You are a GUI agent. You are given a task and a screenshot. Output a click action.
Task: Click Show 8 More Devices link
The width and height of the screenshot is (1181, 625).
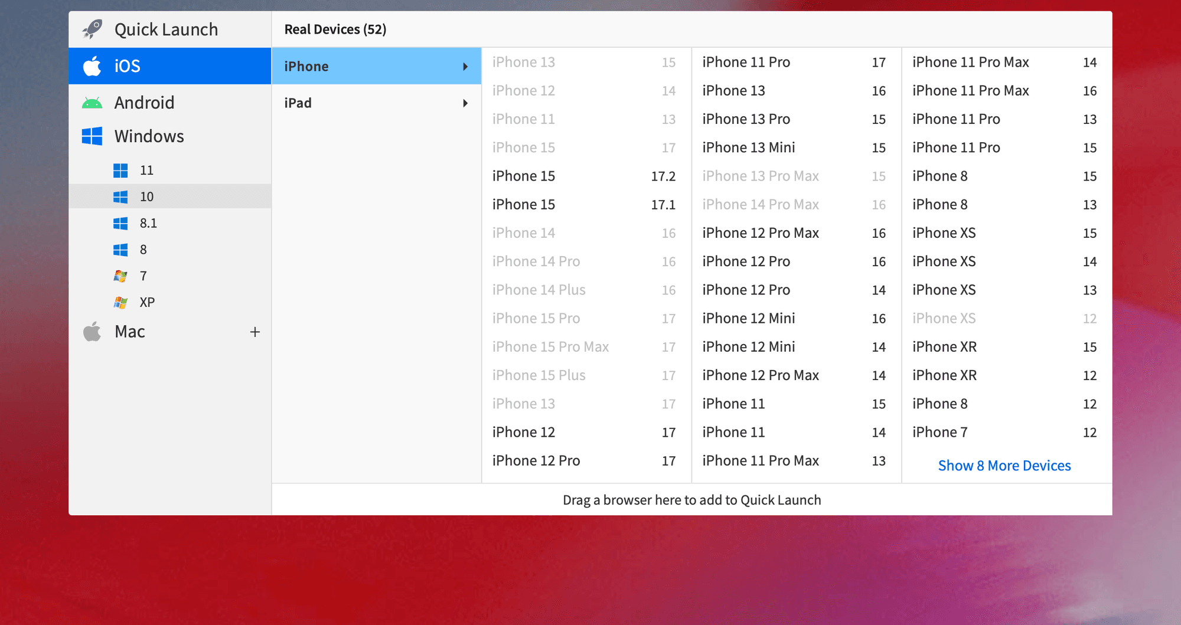(x=1004, y=466)
